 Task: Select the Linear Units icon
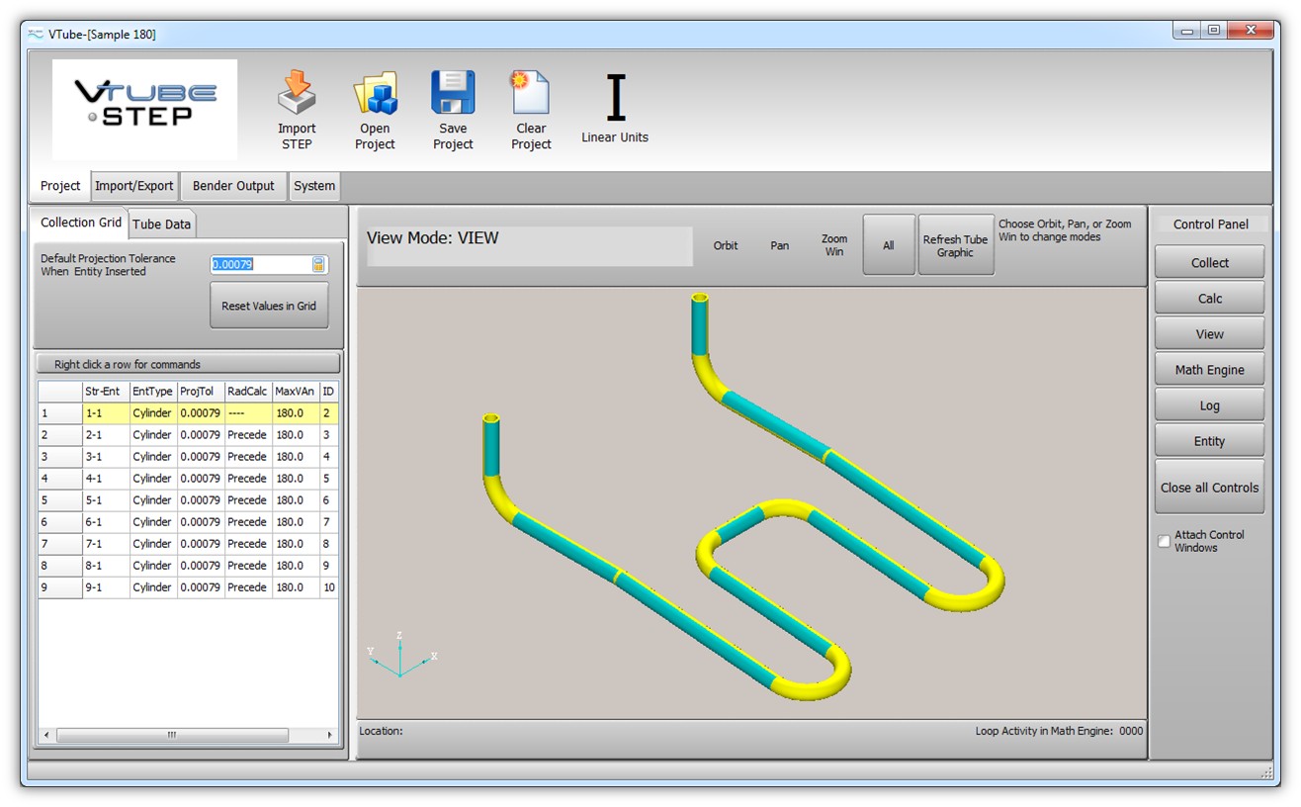pos(615,100)
